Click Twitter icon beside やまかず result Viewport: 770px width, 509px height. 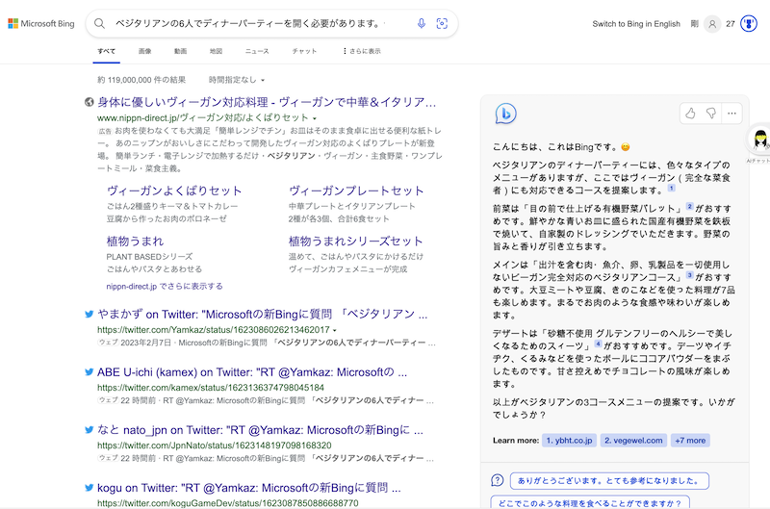pyautogui.click(x=89, y=314)
